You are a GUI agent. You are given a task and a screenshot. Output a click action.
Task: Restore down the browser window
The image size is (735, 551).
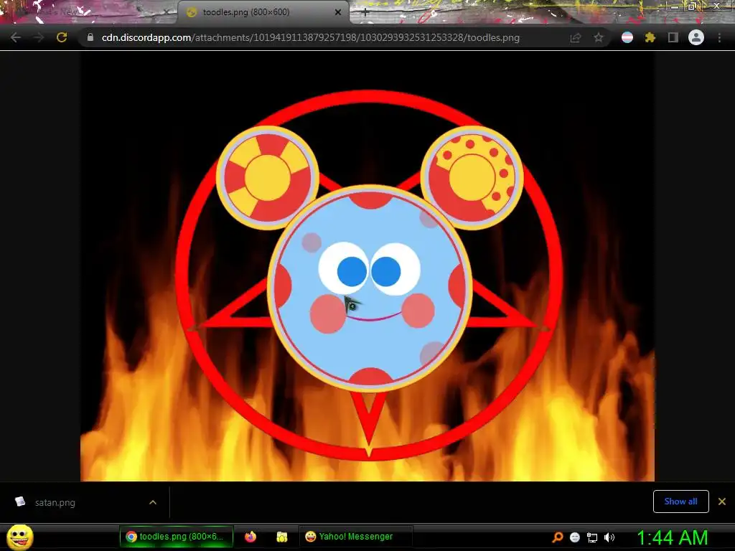coord(692,6)
